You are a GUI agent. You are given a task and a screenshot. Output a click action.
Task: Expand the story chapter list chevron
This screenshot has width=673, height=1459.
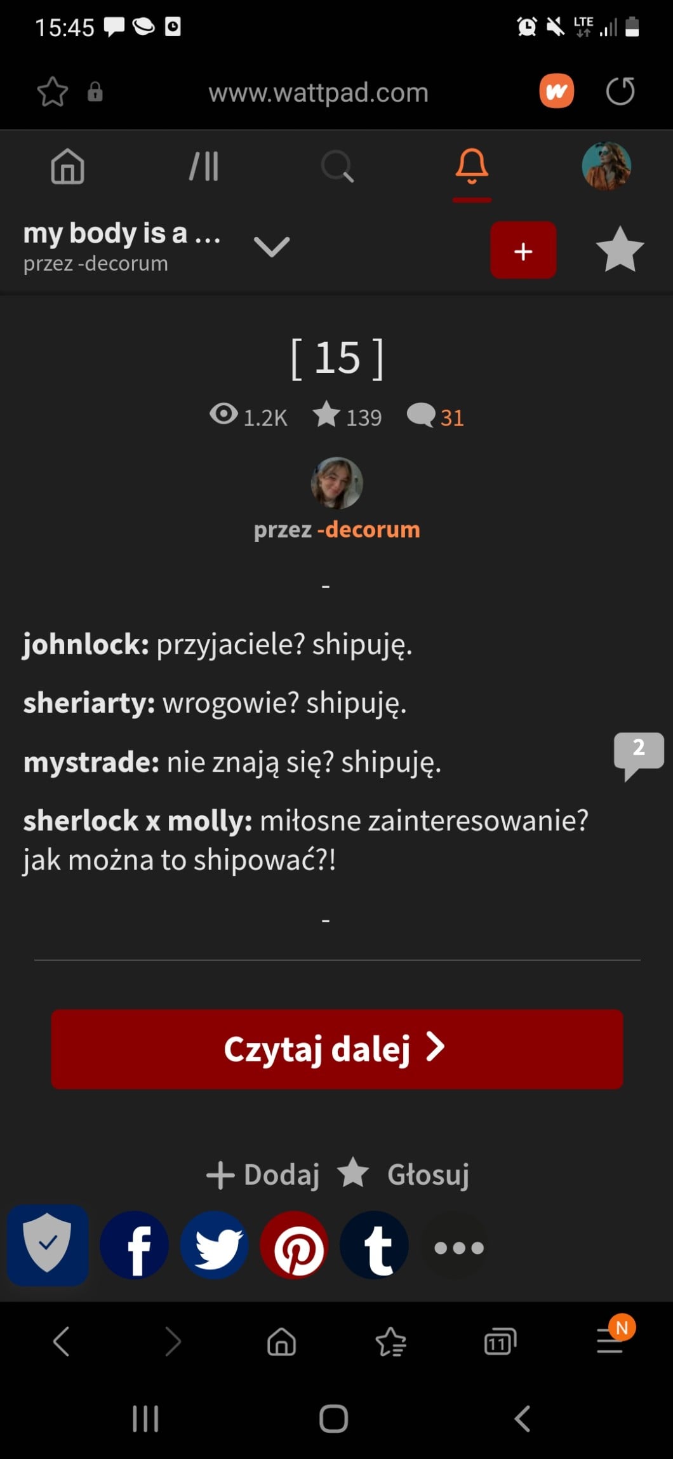coord(272,247)
